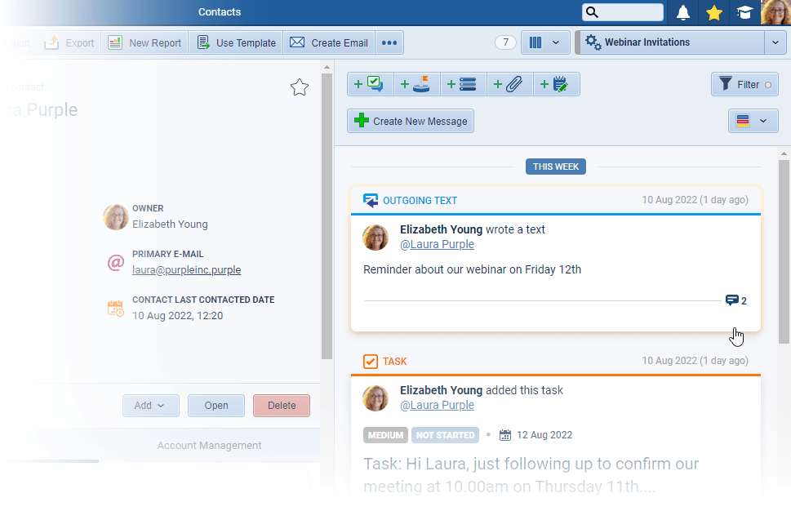Open the color-striped feed view selector

pyautogui.click(x=753, y=121)
